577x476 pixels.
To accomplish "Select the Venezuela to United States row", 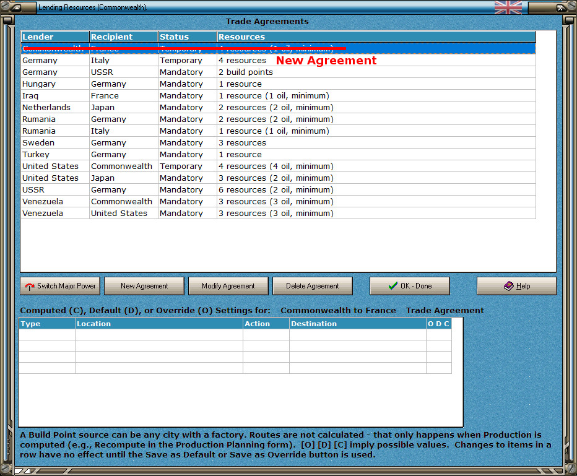I will (x=278, y=214).
